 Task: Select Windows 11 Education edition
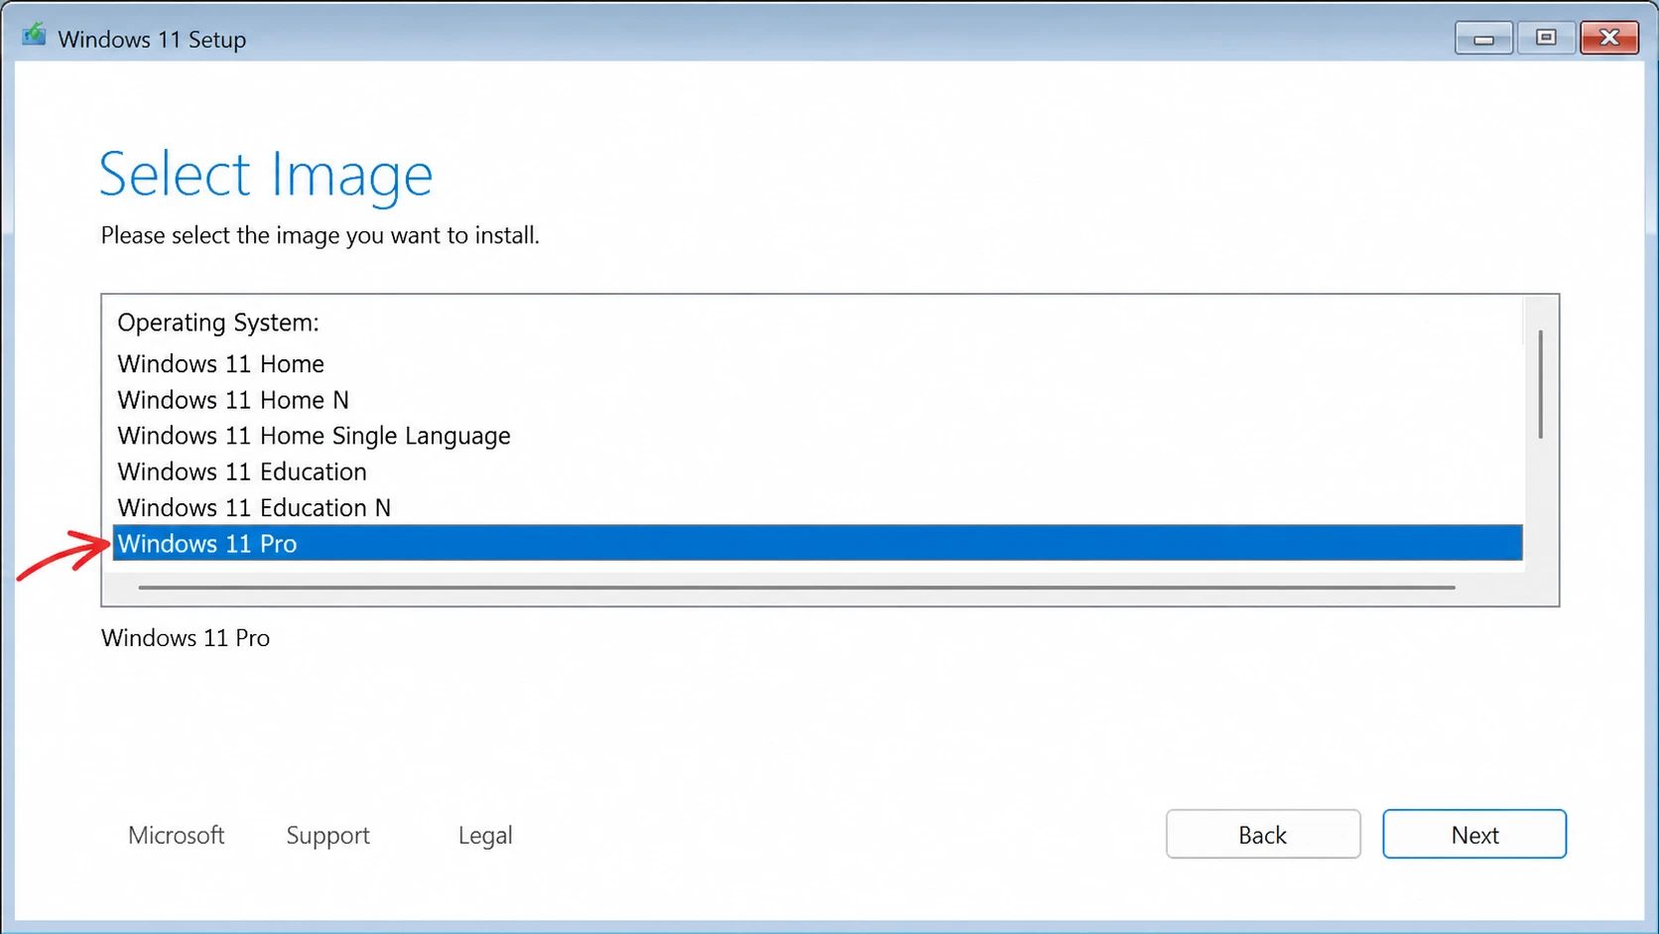[242, 471]
